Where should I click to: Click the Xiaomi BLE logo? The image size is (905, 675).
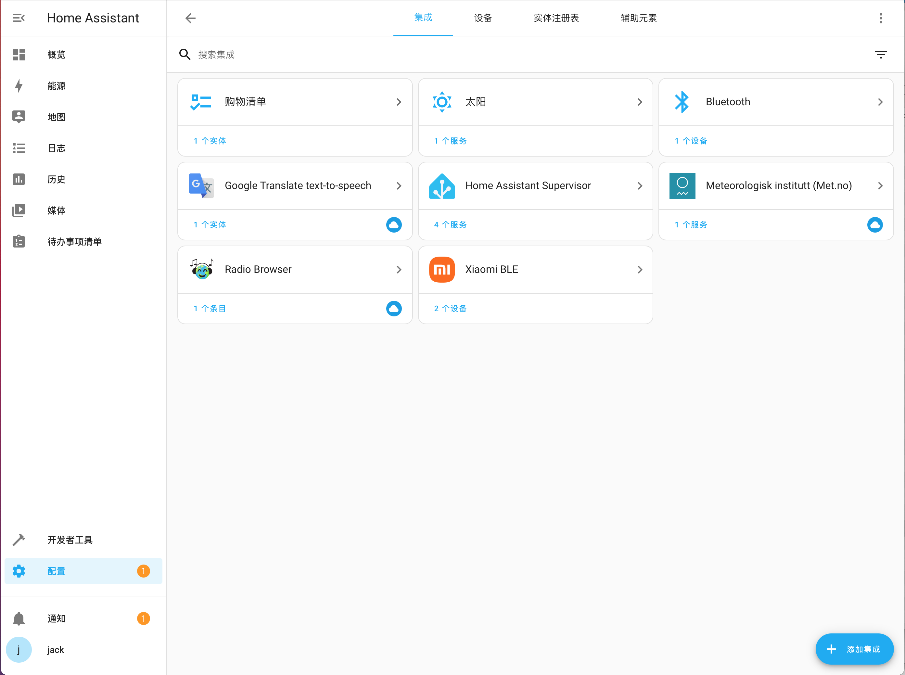[442, 269]
